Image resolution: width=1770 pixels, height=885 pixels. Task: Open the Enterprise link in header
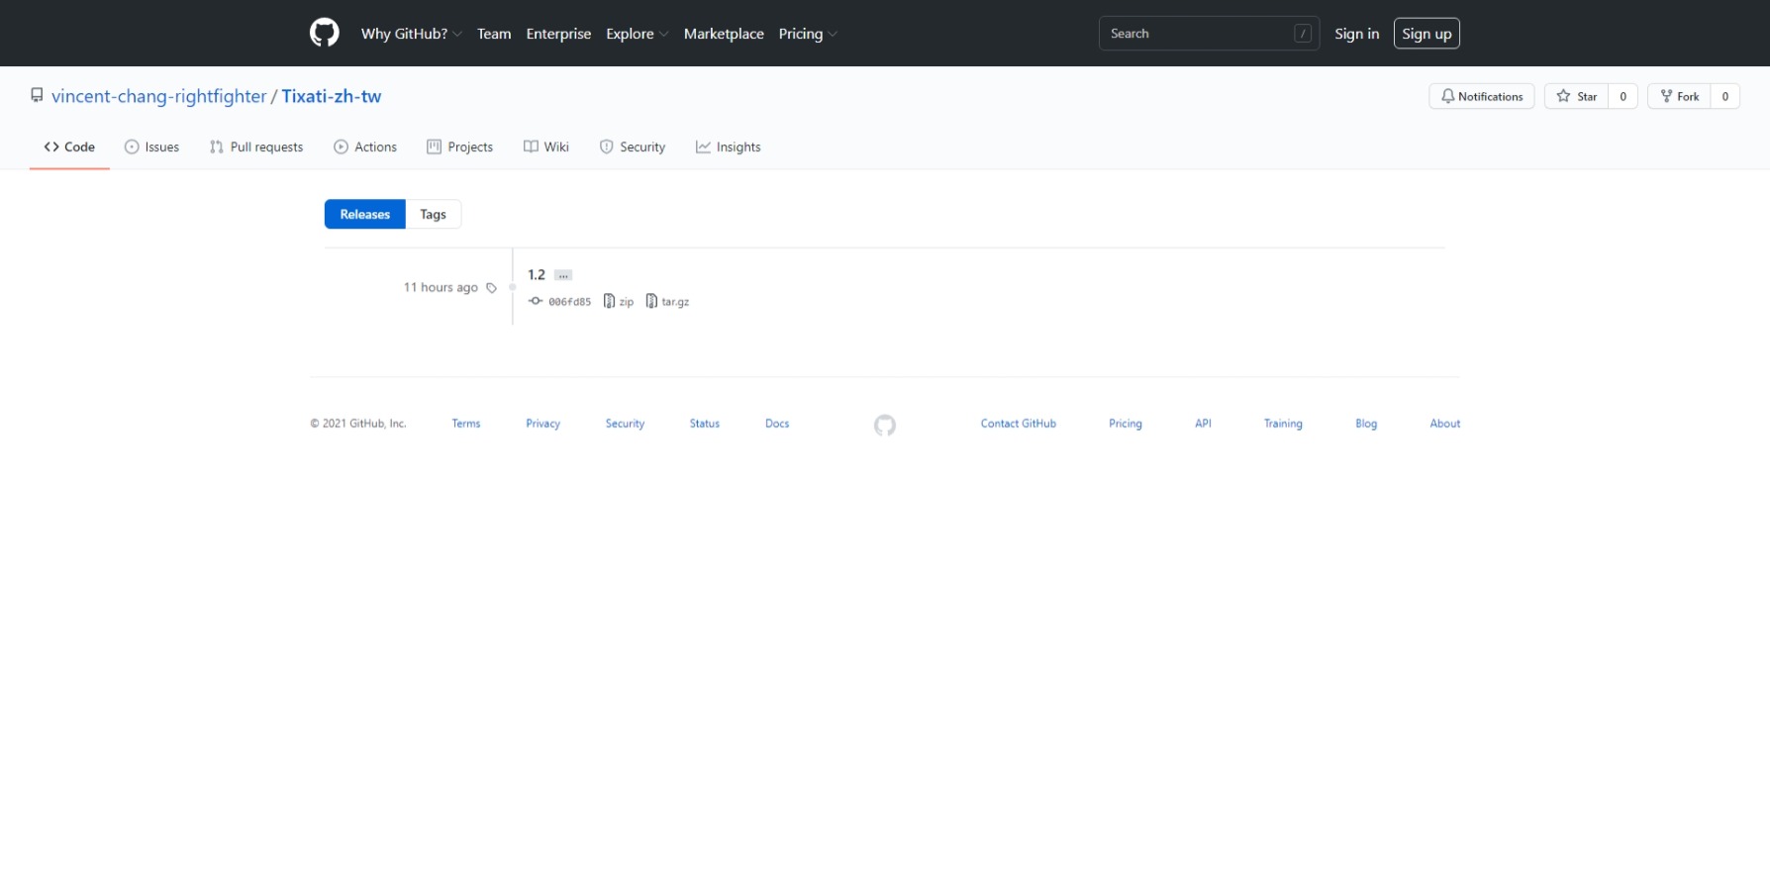558,34
